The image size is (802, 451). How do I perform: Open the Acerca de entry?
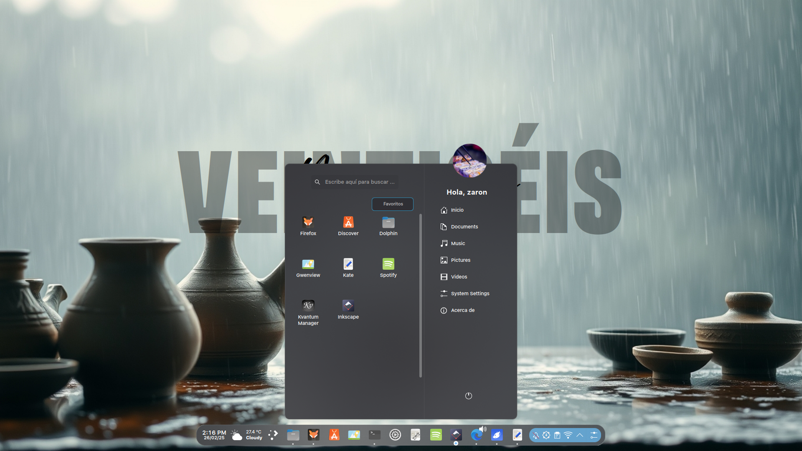457,310
